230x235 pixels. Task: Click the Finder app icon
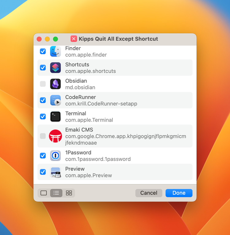coord(56,51)
